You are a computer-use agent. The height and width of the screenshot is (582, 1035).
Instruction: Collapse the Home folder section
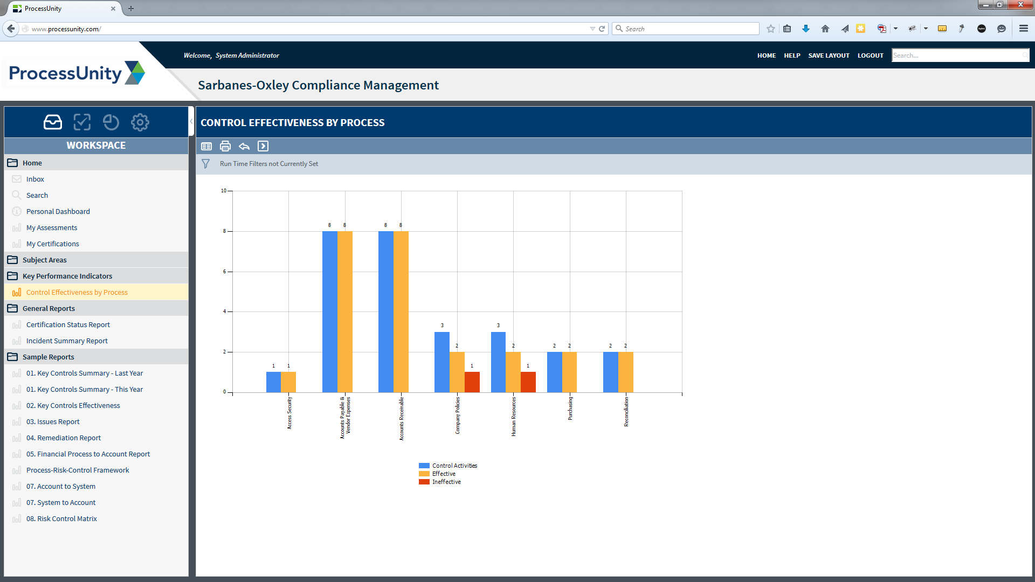pos(12,163)
